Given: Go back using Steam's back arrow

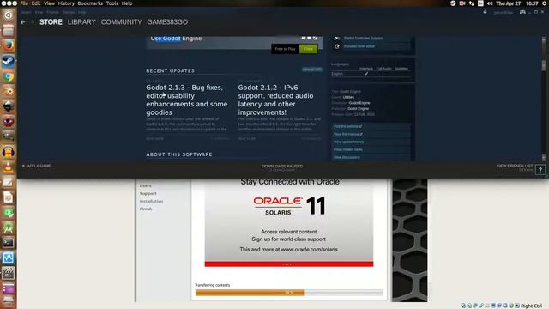Looking at the screenshot, I should (x=23, y=22).
